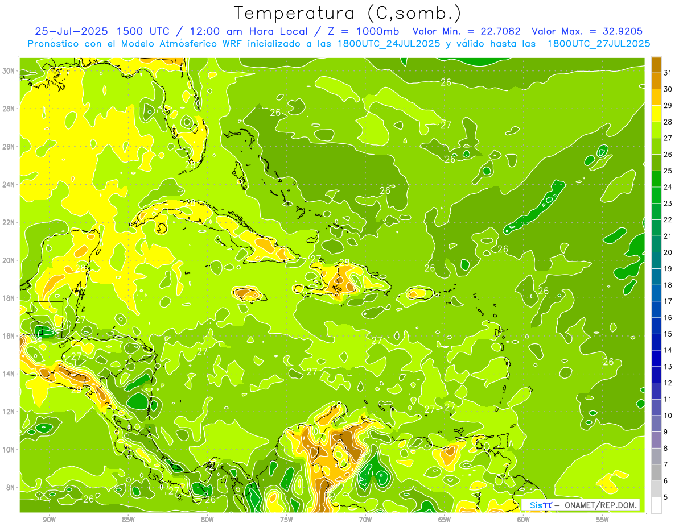Click the colorbar segment between 24 and 25

coord(656,179)
